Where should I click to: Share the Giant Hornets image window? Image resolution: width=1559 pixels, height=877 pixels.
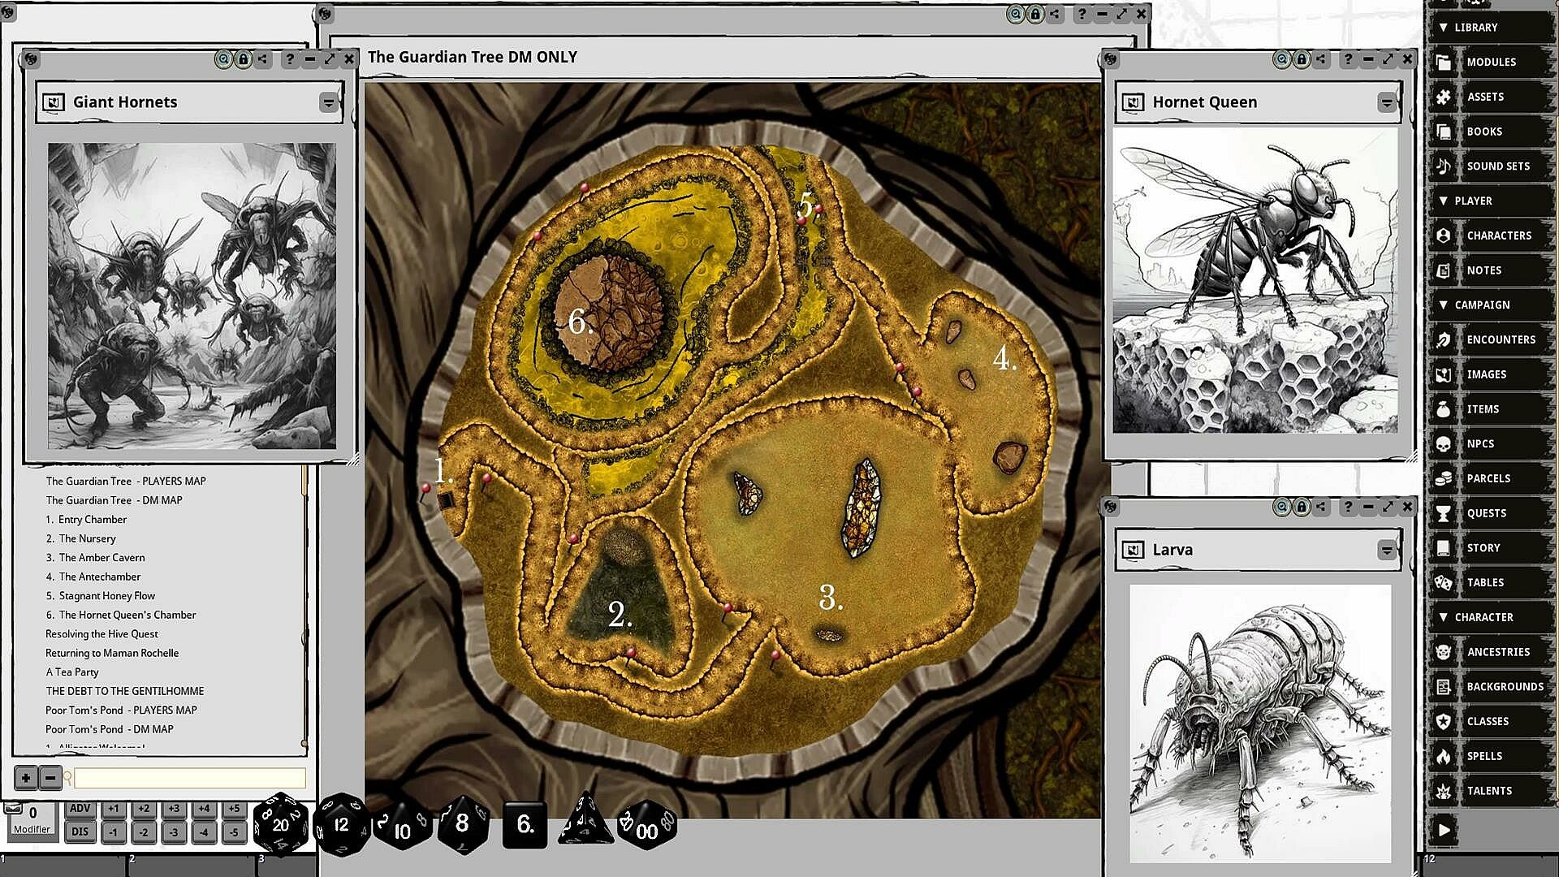click(262, 58)
